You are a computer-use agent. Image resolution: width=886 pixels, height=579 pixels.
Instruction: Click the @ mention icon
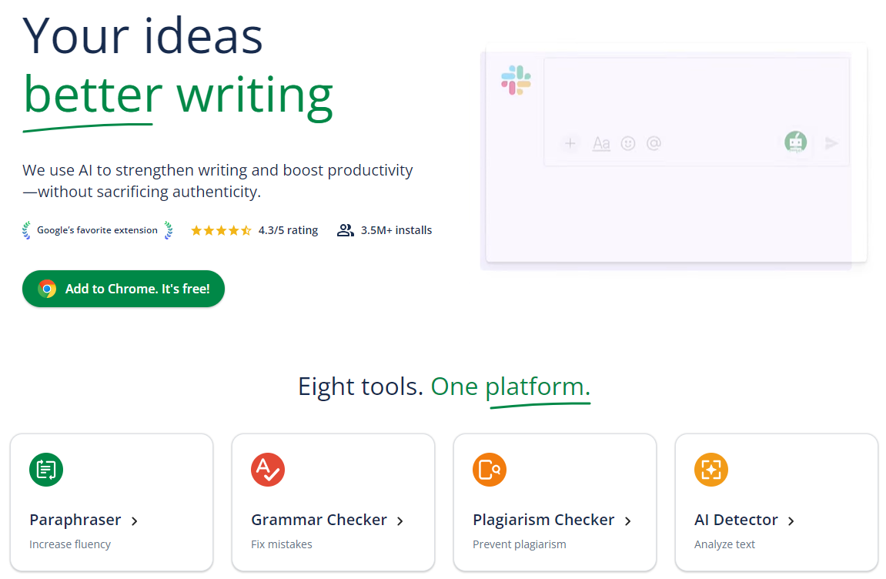tap(654, 143)
